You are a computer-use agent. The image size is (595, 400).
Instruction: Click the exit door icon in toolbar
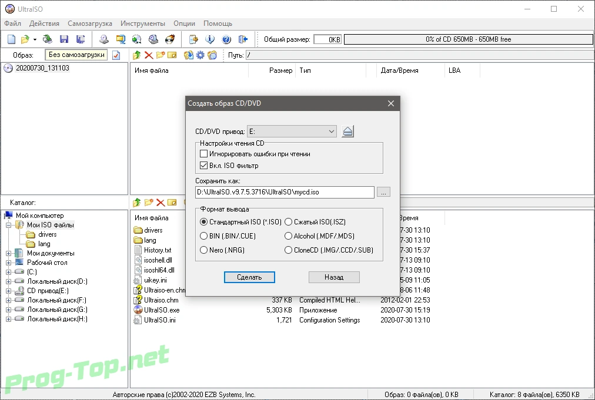(x=243, y=39)
